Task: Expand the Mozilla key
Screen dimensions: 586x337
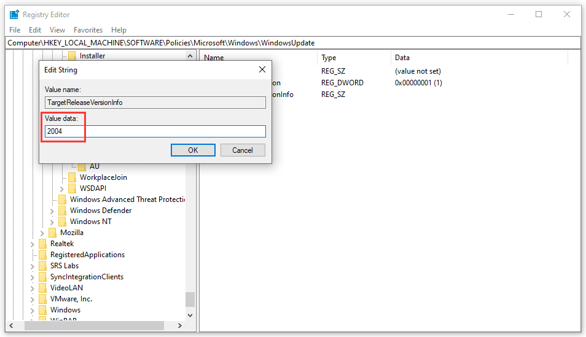Action: pos(42,233)
